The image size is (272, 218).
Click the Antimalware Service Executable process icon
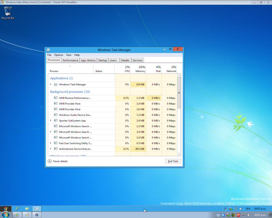click(x=56, y=149)
